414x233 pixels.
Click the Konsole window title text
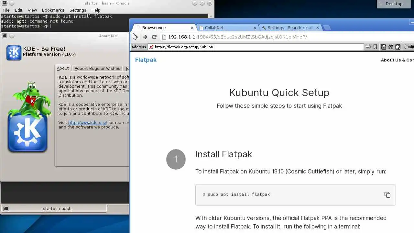107,3
